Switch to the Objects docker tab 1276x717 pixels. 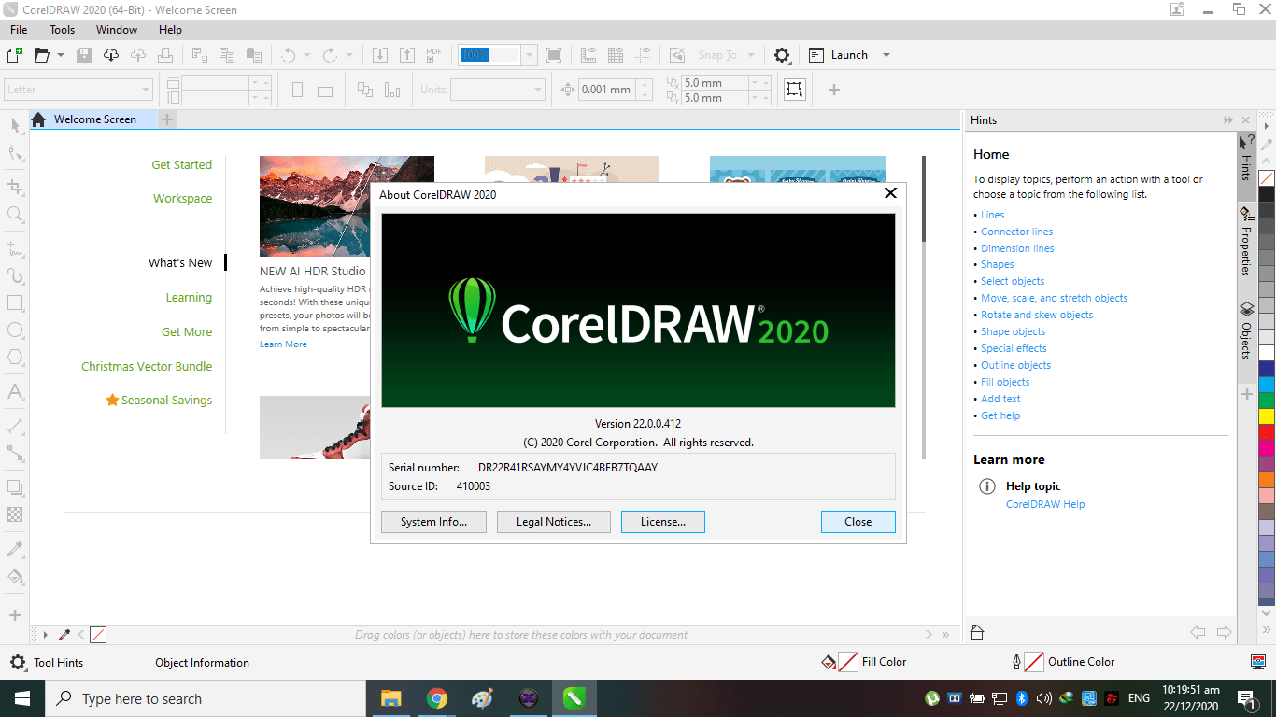(x=1246, y=330)
